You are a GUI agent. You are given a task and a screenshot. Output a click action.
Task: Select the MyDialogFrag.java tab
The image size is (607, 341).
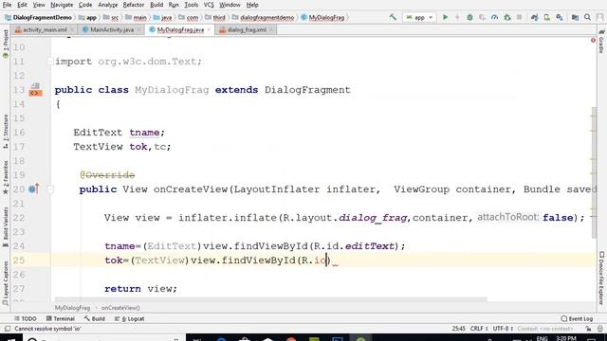tap(180, 29)
